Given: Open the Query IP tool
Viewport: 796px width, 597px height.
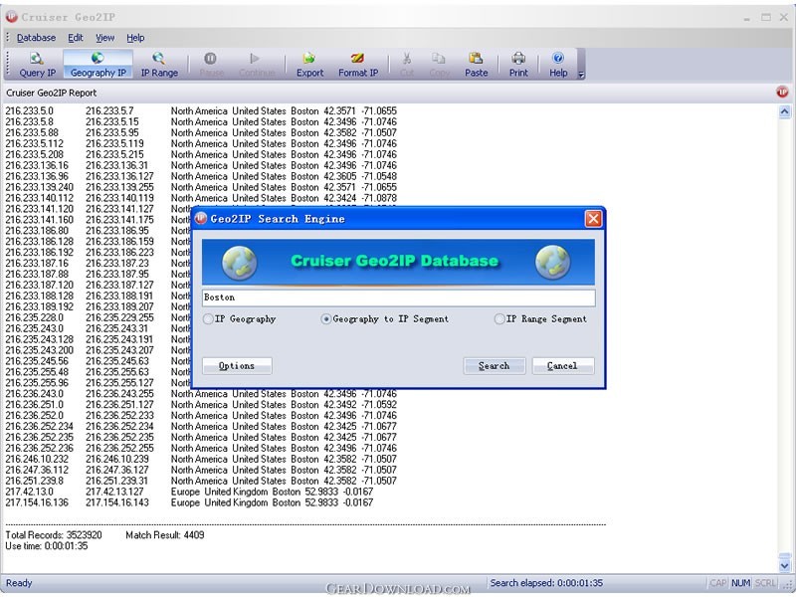Looking at the screenshot, I should pyautogui.click(x=37, y=65).
